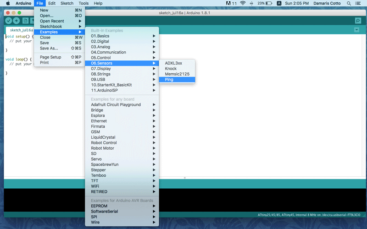This screenshot has height=229, width=367.
Task: Expand Sketchbook submenu
Action: [60, 27]
